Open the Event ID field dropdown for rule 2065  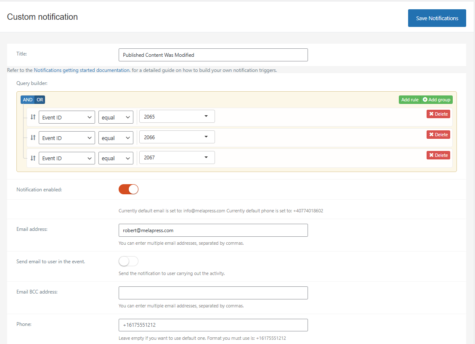66,117
